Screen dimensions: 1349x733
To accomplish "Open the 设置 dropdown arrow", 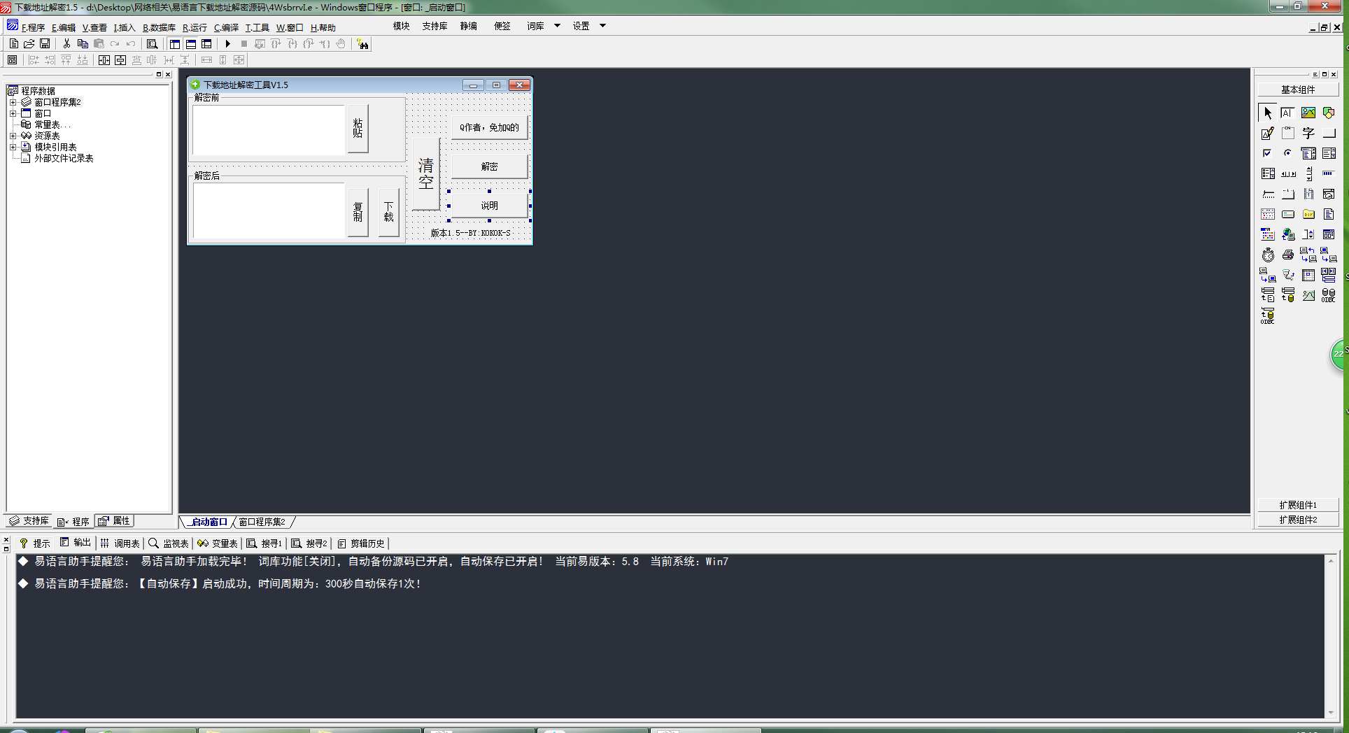I will [x=602, y=26].
